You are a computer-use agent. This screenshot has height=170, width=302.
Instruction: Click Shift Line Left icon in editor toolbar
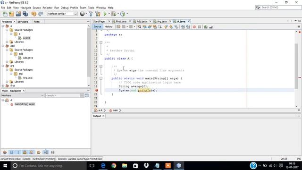(x=183, y=27)
